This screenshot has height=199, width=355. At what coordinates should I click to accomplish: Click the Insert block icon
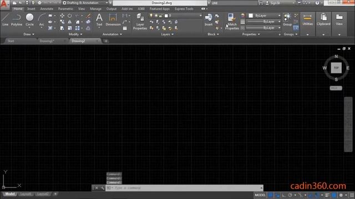tap(209, 20)
